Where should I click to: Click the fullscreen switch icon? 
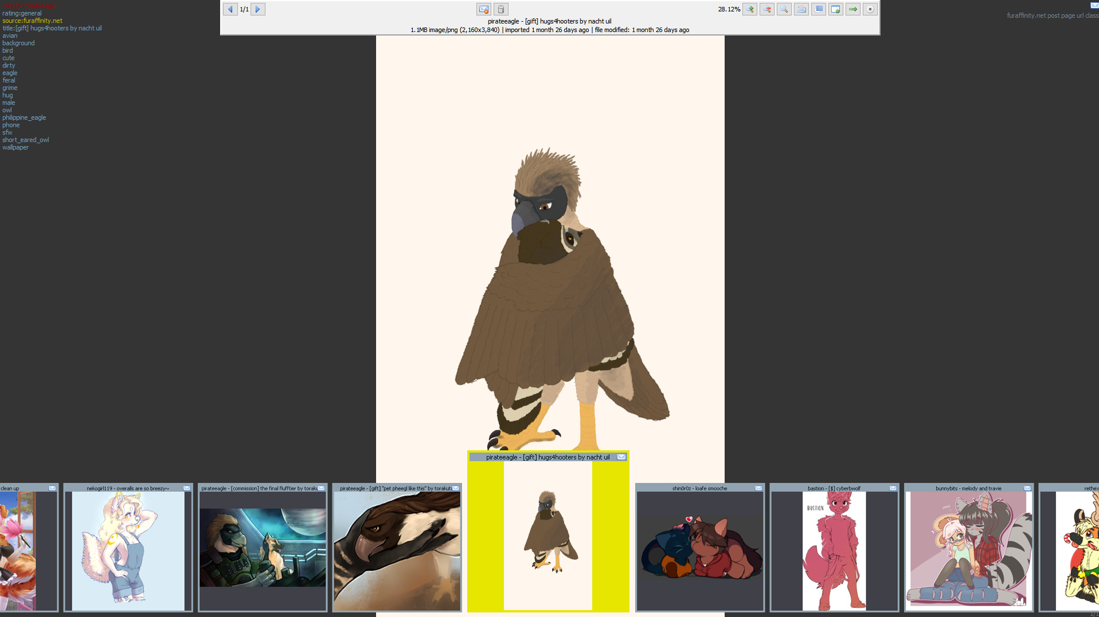[x=819, y=9]
